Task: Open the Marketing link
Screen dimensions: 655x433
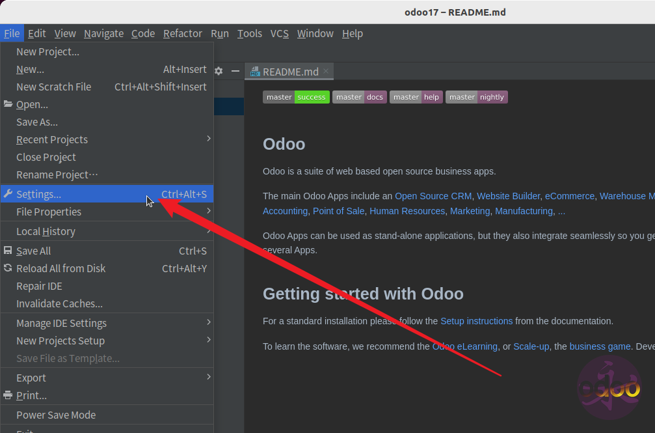Action: click(470, 211)
